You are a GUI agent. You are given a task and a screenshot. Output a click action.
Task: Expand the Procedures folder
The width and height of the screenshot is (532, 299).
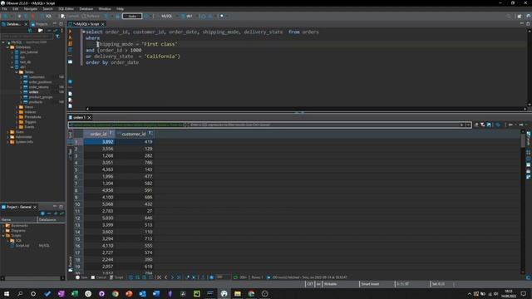(17, 116)
